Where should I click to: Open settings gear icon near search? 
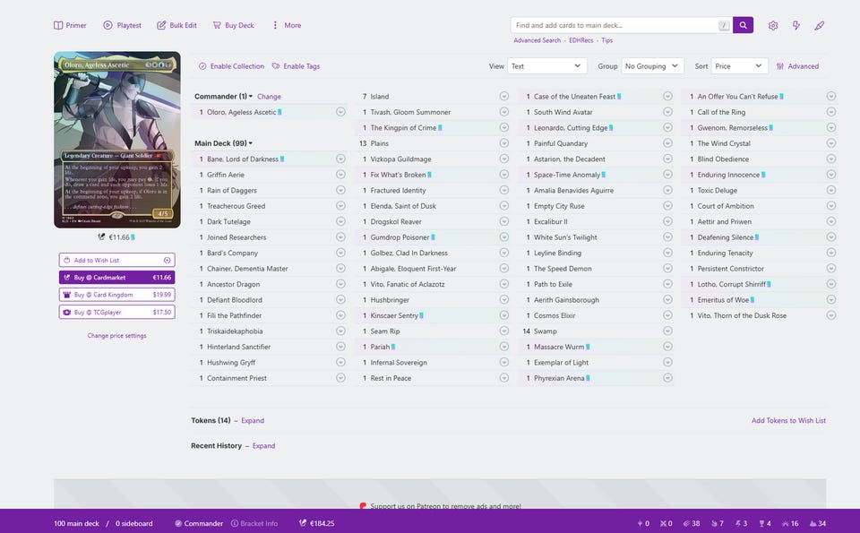coord(773,25)
